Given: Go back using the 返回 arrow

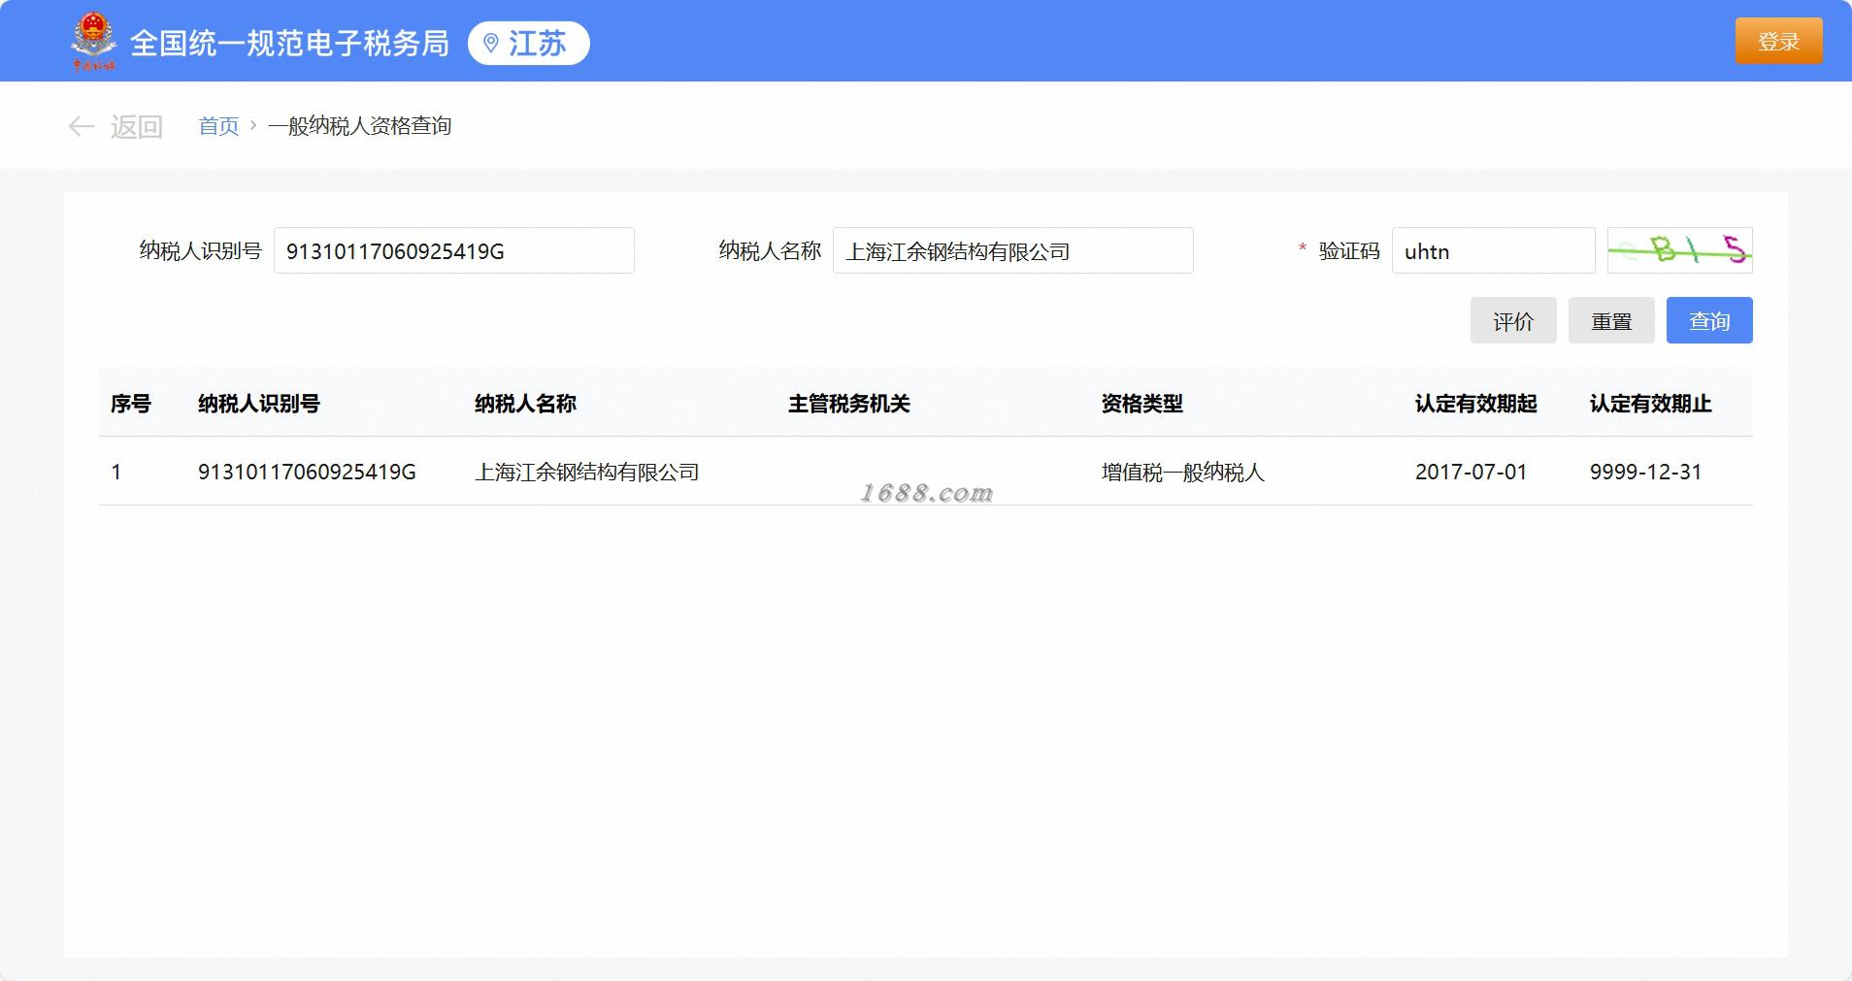Looking at the screenshot, I should pos(116,126).
